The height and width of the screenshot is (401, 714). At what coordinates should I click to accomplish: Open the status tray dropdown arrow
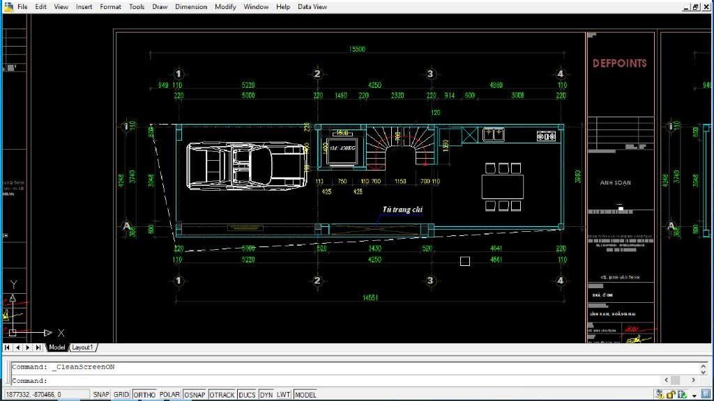click(694, 394)
